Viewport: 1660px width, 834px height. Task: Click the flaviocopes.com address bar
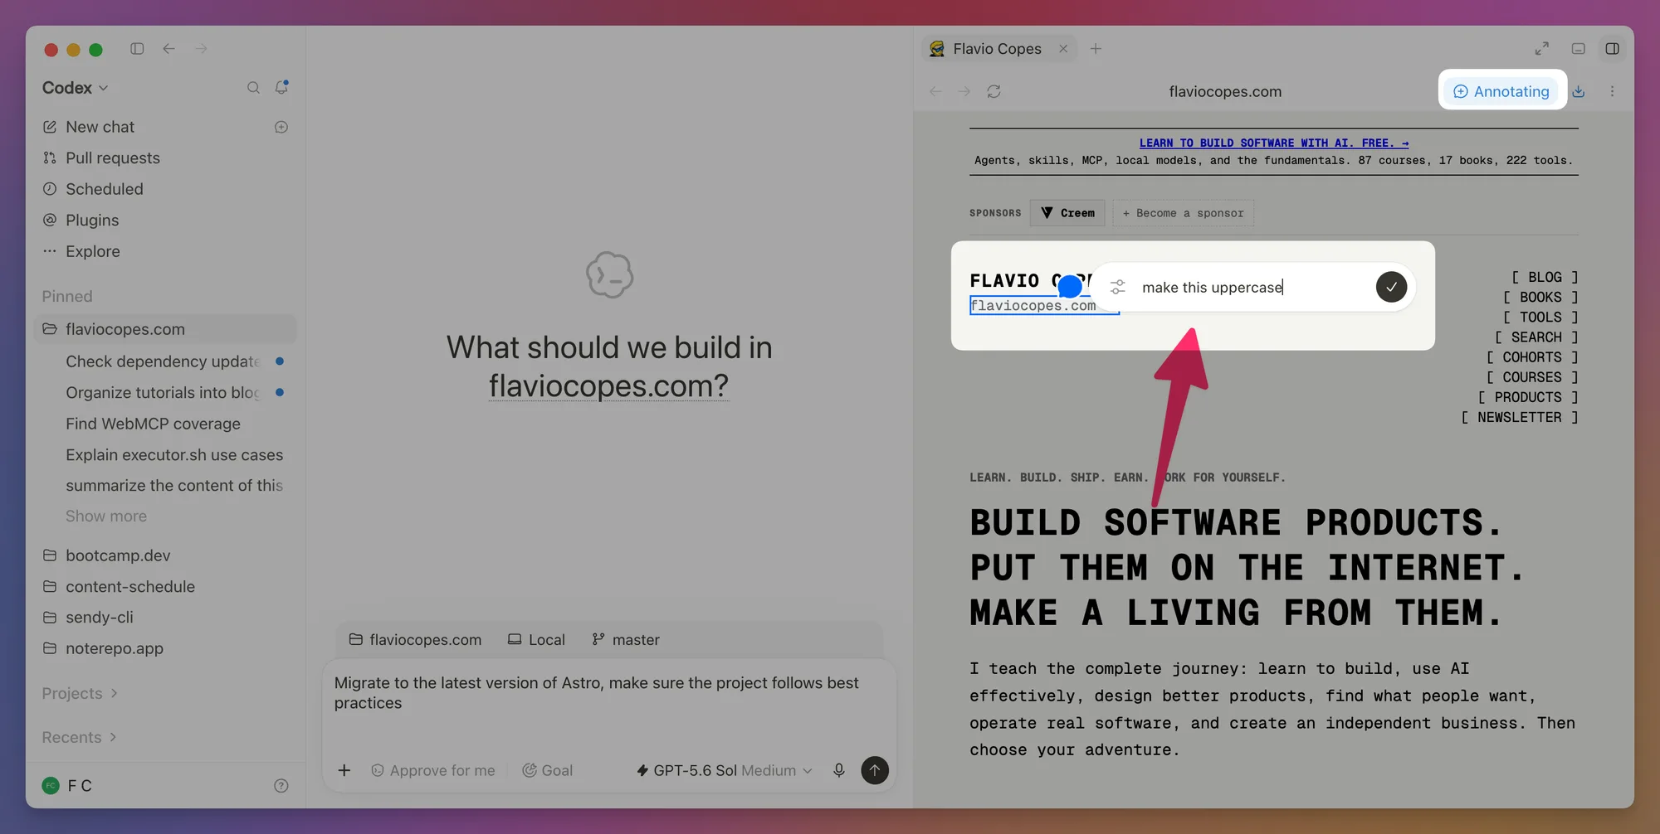[1225, 91]
